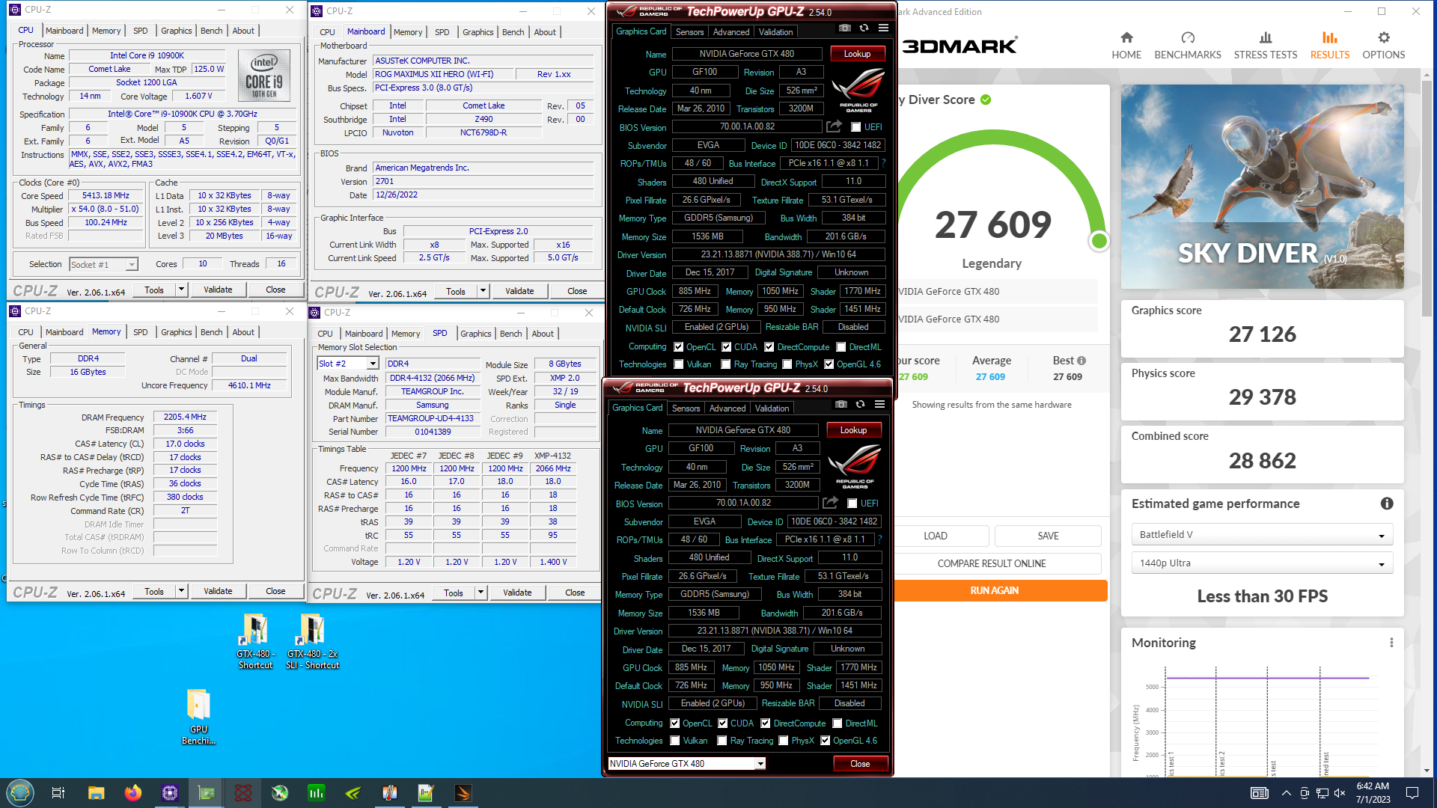Click the NVIDIA icon in the taskbar
Screen dimensions: 1437x808
(353, 793)
